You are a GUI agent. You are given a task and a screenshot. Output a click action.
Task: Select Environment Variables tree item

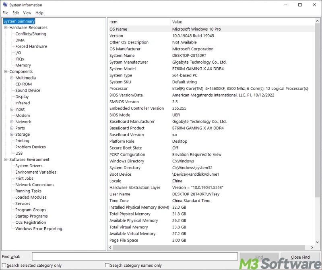coord(35,172)
